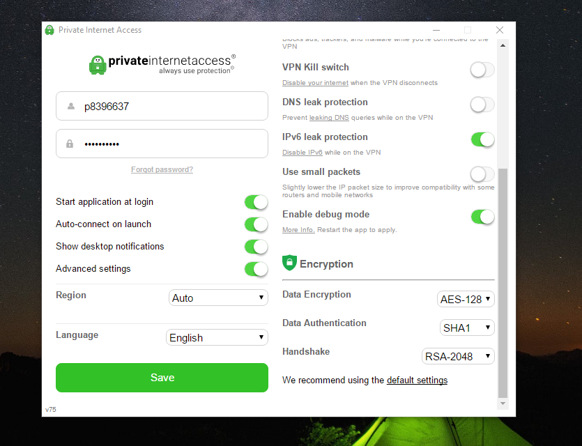Disable IPv6 leak protection toggle
This screenshot has height=446, width=582.
[482, 140]
